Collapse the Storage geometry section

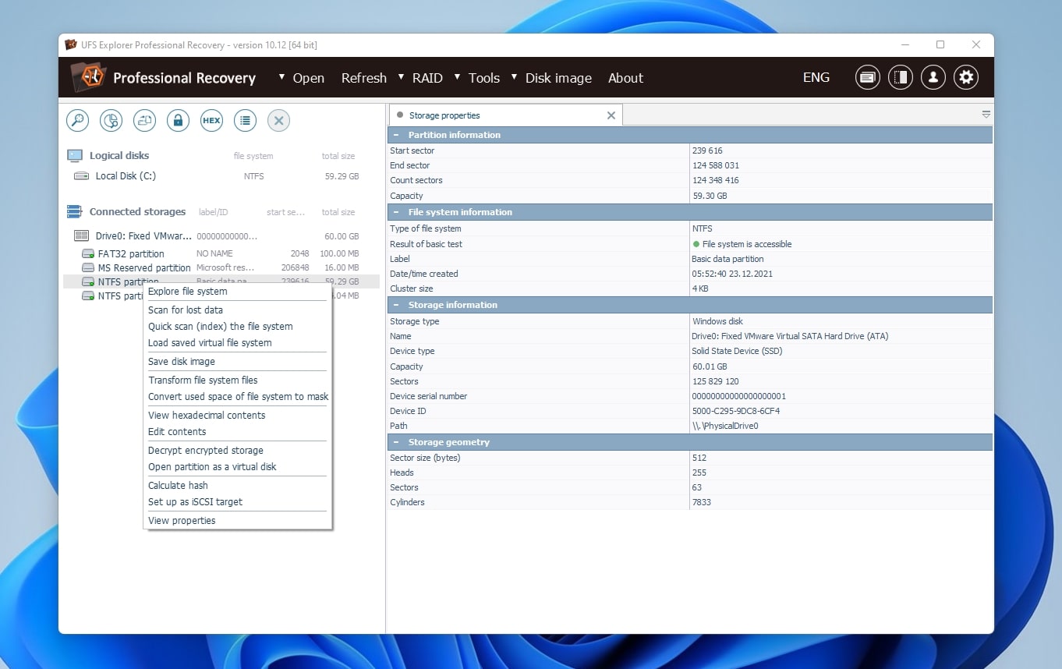click(x=396, y=442)
